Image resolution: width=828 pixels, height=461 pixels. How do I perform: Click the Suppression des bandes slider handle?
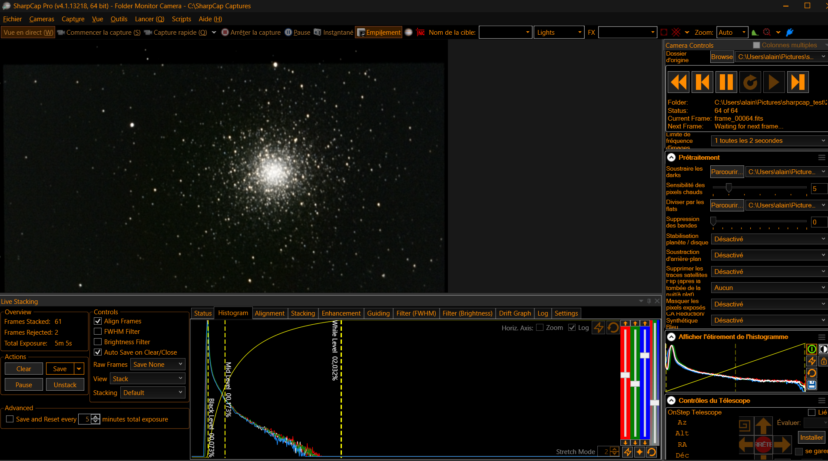[x=713, y=221]
